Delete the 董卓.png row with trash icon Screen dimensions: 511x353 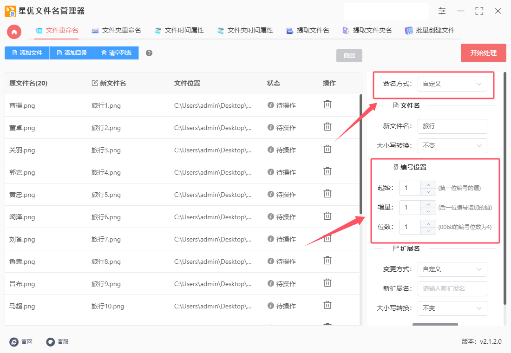point(327,126)
